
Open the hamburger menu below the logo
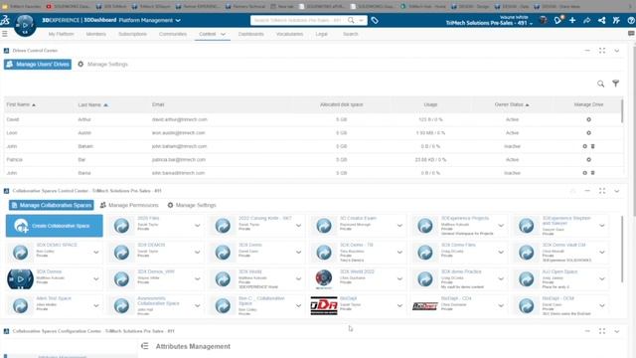[5, 34]
